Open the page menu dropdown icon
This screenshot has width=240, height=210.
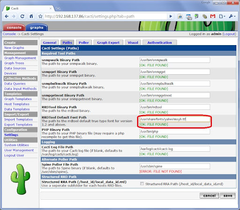222,16
